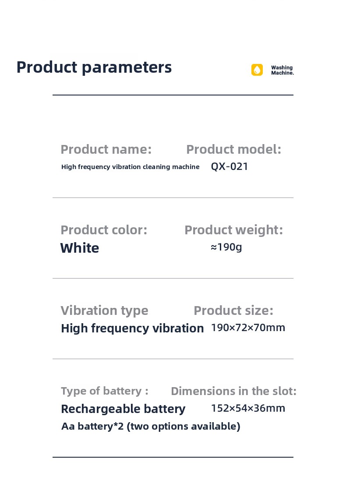
Task: Click the "White" color value
Action: coord(80,248)
